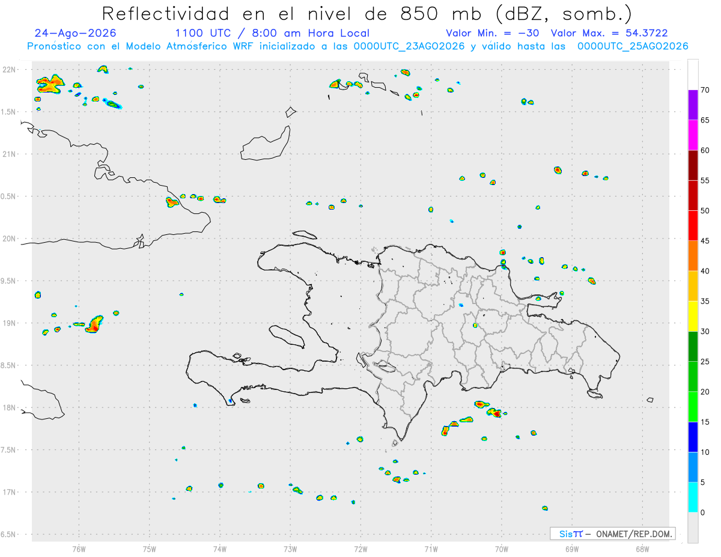Click the 'Valor Min. = -30' text
Image resolution: width=721 pixels, height=557 pixels.
click(x=494, y=33)
